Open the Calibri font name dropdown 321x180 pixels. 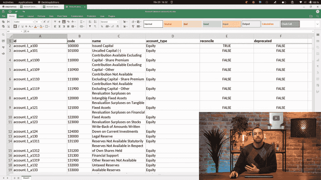33,22
